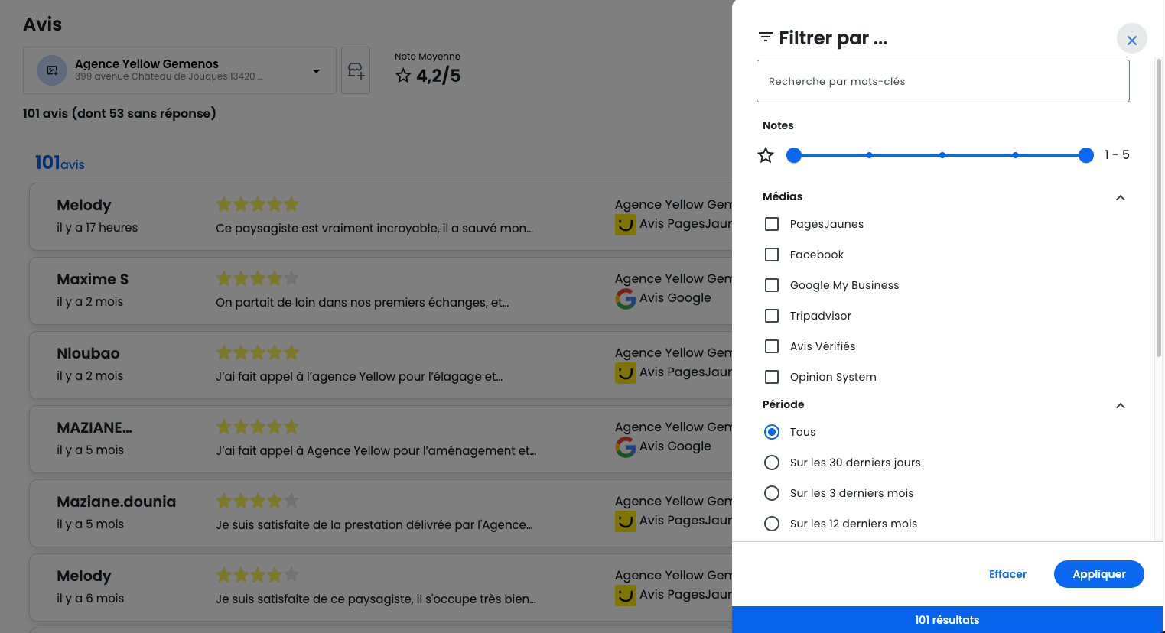1165x633 pixels.
Task: Click the Google logo on MAZIANE review
Action: (626, 446)
